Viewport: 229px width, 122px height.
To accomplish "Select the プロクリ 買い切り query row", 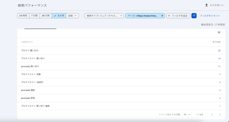I will 121,51.
